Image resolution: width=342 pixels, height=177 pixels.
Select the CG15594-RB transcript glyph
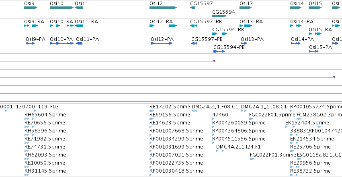pos(220,34)
